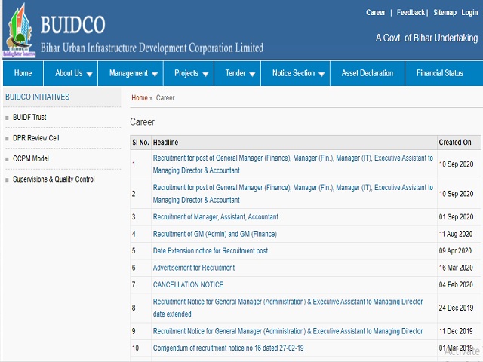Select the date 24 Dec 2019
Screen dimensions: 483x362
coord(456,308)
